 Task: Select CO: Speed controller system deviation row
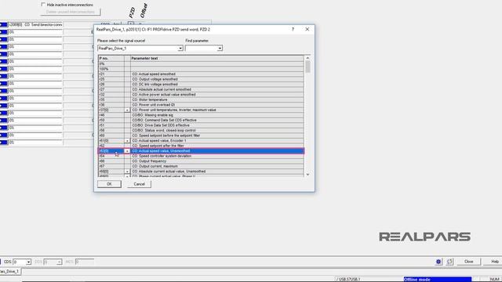pyautogui.click(x=201, y=156)
